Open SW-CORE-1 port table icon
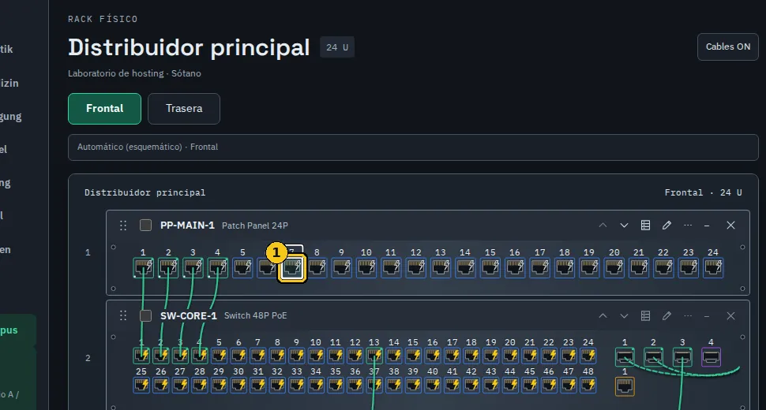Screen dimensions: 766x410 (645, 316)
